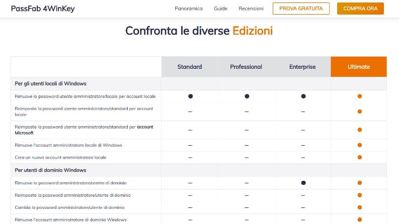This screenshot has height=224, width=399.
Task: Click Enterprise dash for 'Reimposta la password amministratore/utente di dominio'
Action: [x=303, y=195]
